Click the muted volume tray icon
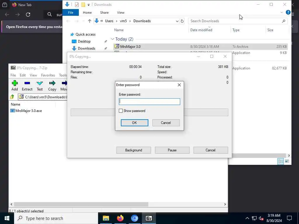This screenshot has width=299, height=224. pyautogui.click(x=261, y=218)
